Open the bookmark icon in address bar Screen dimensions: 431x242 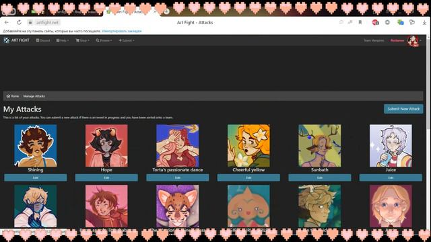click(360, 22)
